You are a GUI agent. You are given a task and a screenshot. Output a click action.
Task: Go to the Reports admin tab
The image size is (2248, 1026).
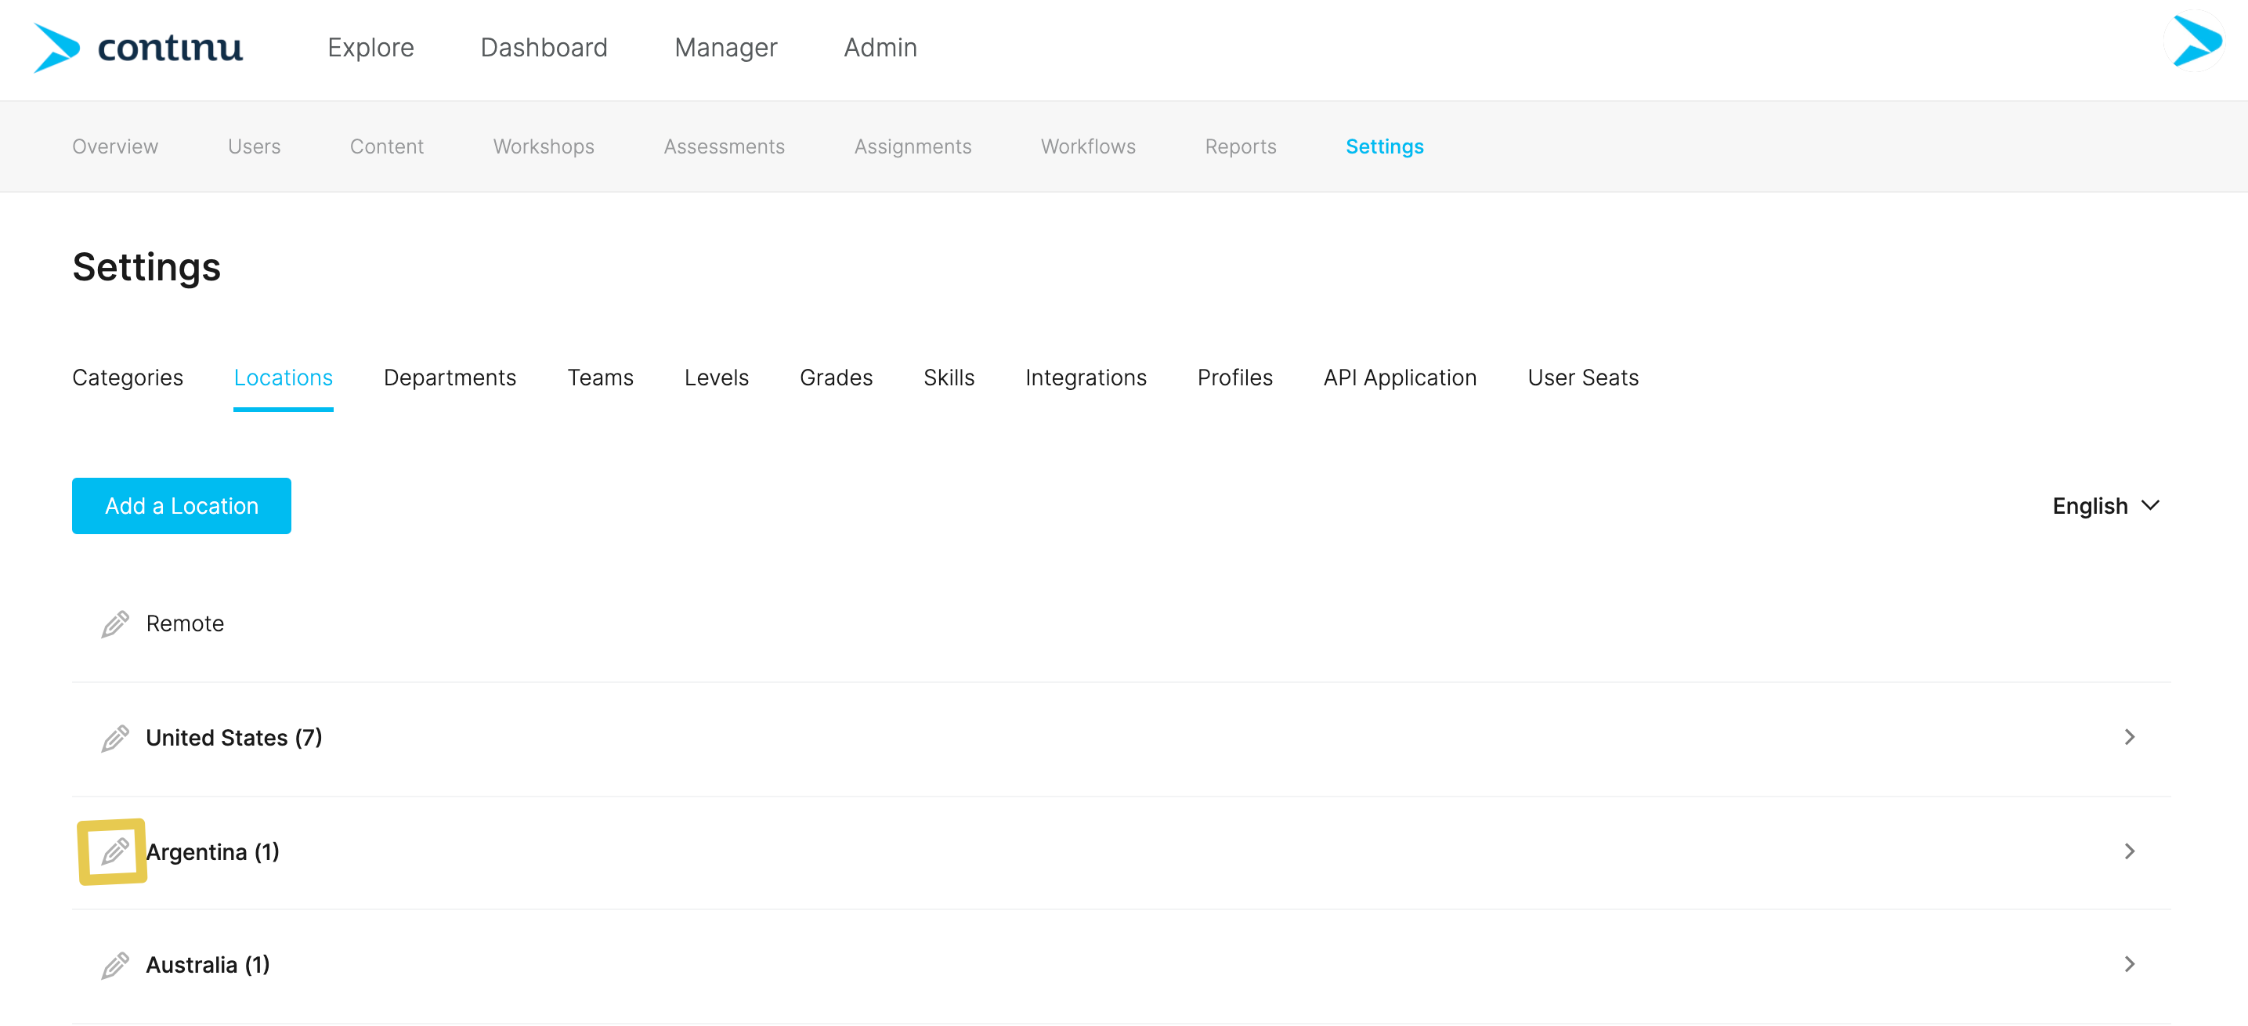point(1241,146)
